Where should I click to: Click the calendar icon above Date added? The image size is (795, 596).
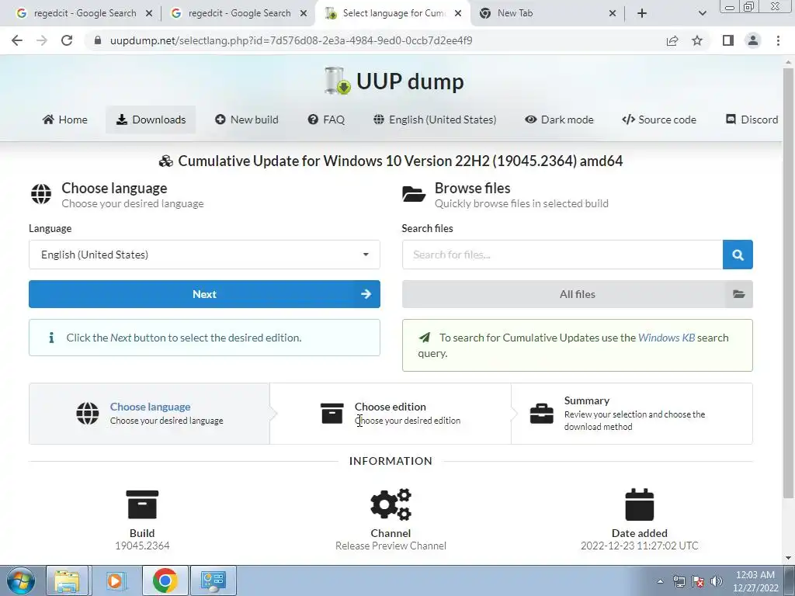click(640, 504)
